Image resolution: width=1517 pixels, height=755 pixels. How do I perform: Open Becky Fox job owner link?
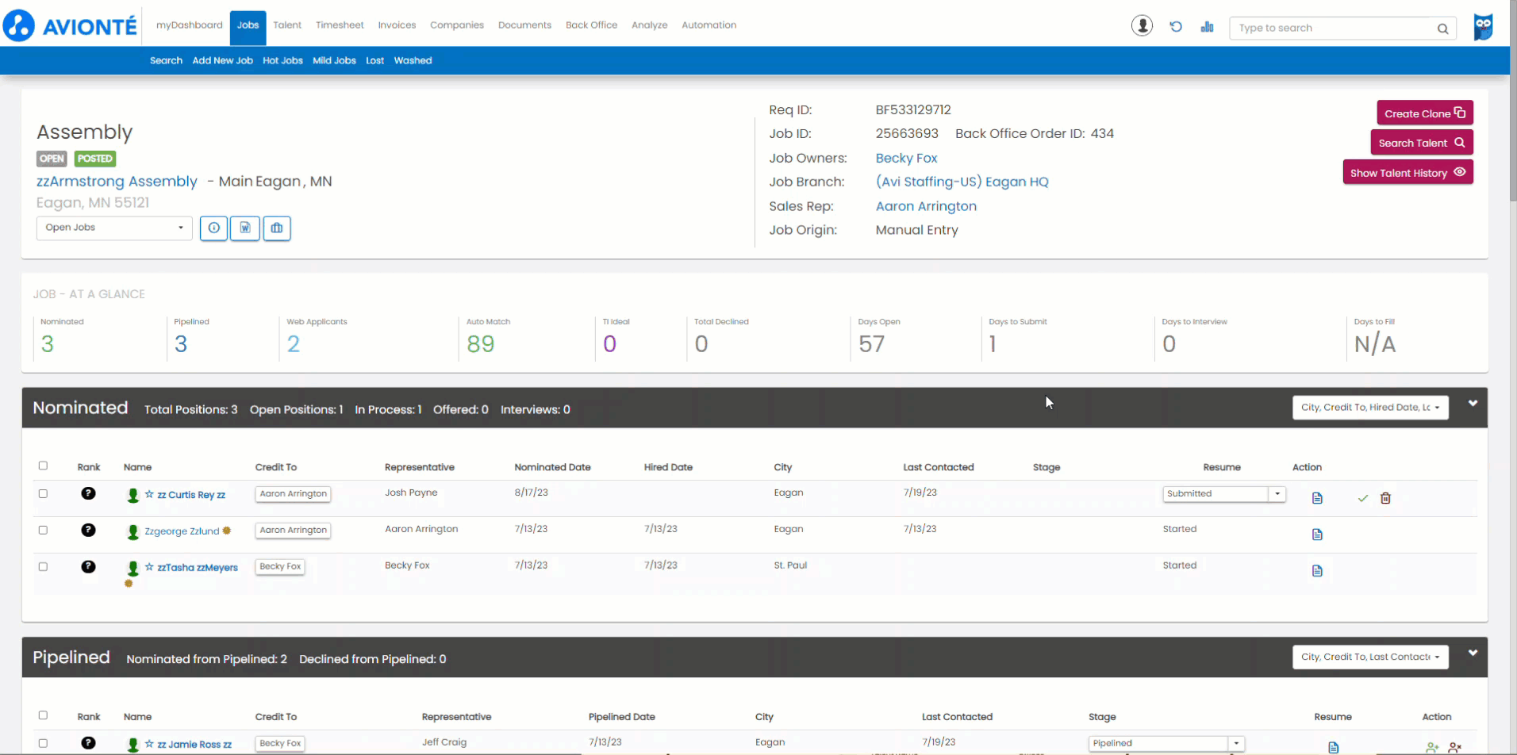tap(906, 159)
